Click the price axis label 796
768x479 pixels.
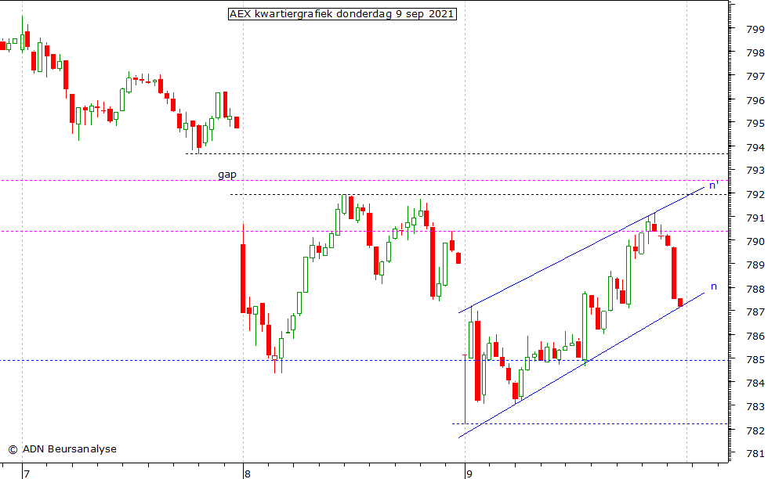(755, 101)
